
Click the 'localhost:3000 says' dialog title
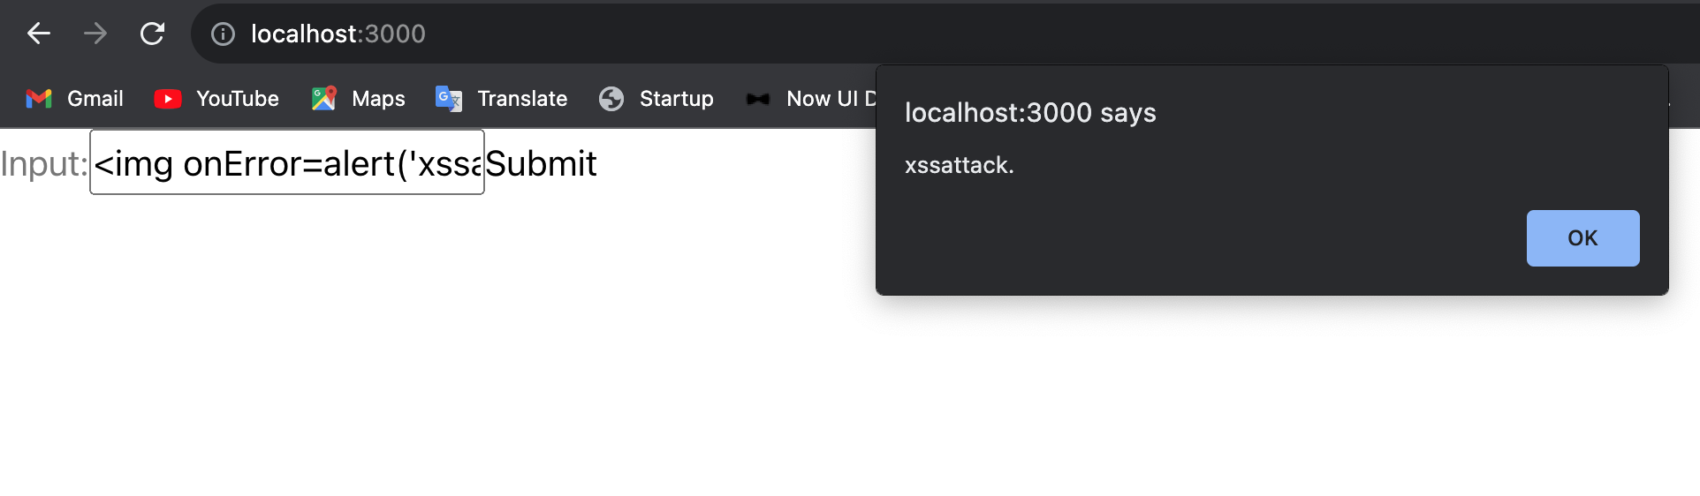pyautogui.click(x=1030, y=113)
